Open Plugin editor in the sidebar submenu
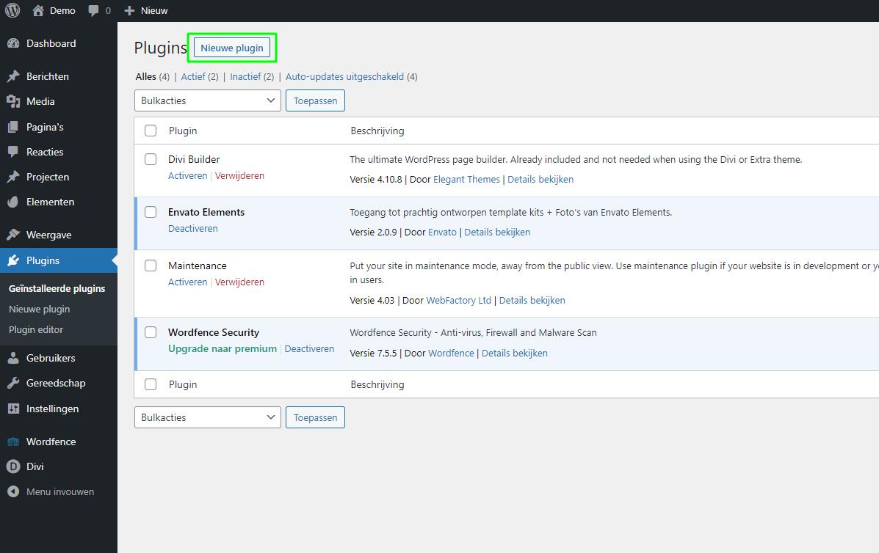 pos(36,330)
